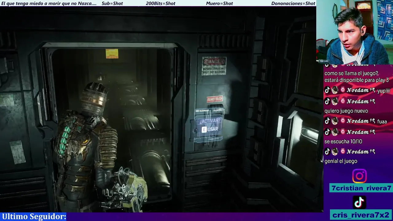
Task: Click the red badge icon in yupiii row
Action: tap(343, 90)
